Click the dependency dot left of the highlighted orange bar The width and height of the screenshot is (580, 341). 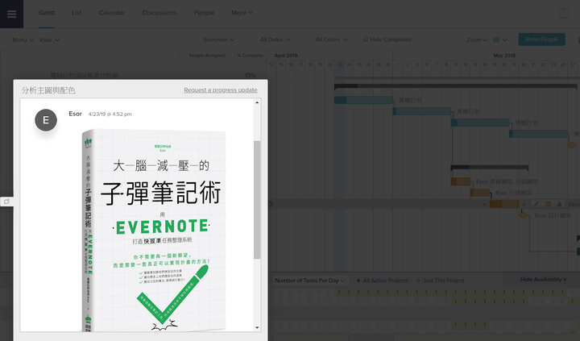484,204
